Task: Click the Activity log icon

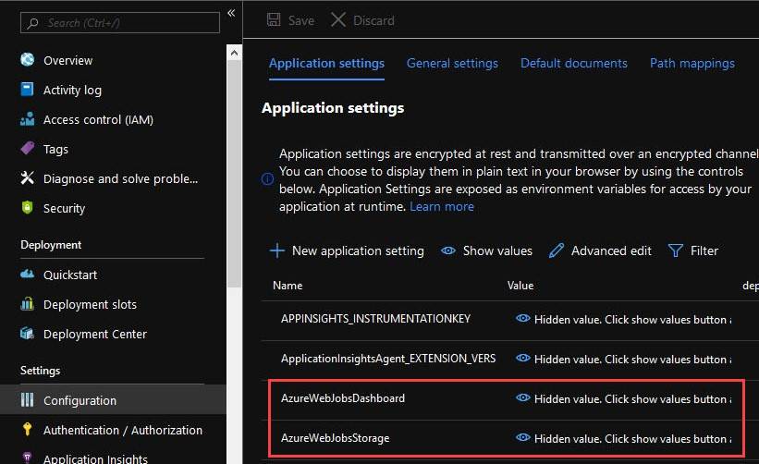Action: pos(27,89)
